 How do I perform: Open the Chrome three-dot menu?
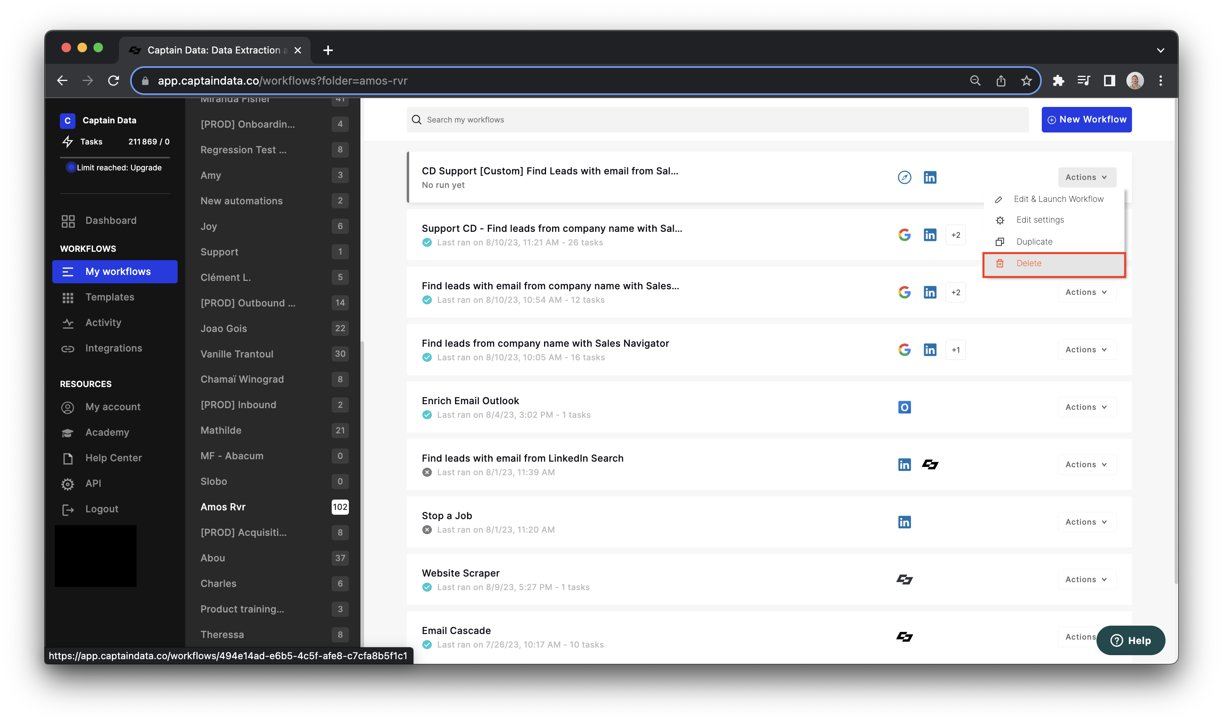click(1161, 80)
